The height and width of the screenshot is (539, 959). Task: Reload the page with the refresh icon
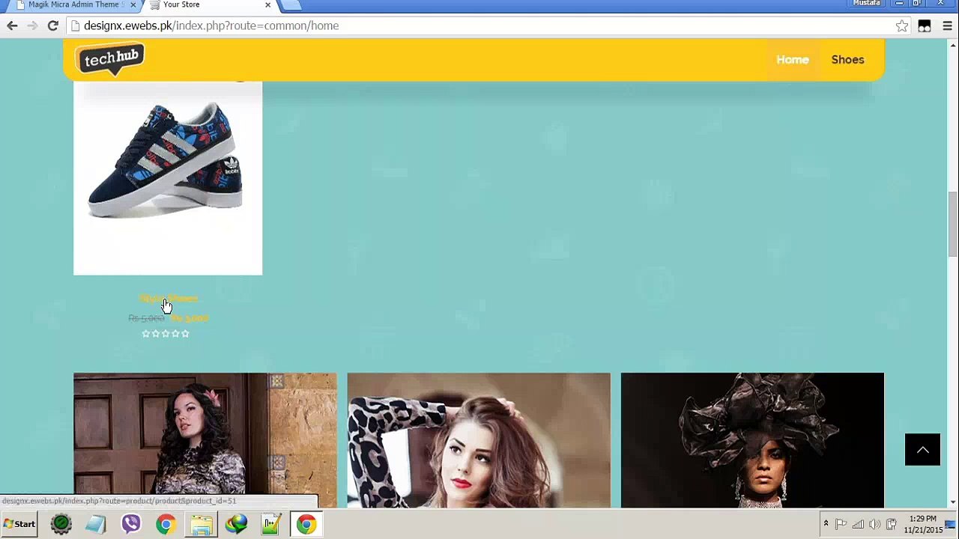pos(52,25)
